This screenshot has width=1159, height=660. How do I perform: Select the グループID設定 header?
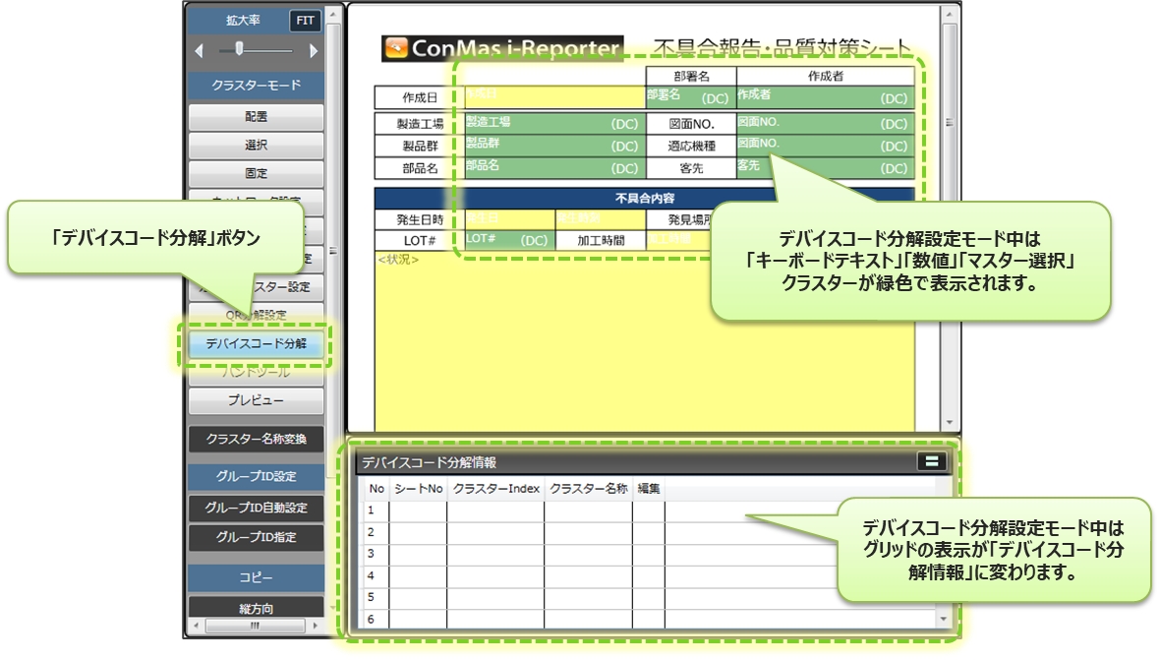click(256, 476)
